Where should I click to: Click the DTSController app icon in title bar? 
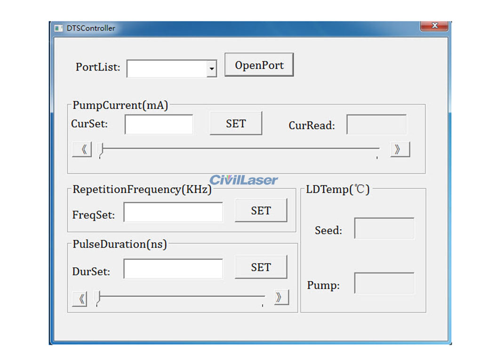point(59,28)
